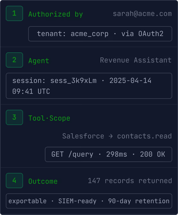Select the Tool·Scope heading
Screen dimensions: 178x215
(x=49, y=118)
